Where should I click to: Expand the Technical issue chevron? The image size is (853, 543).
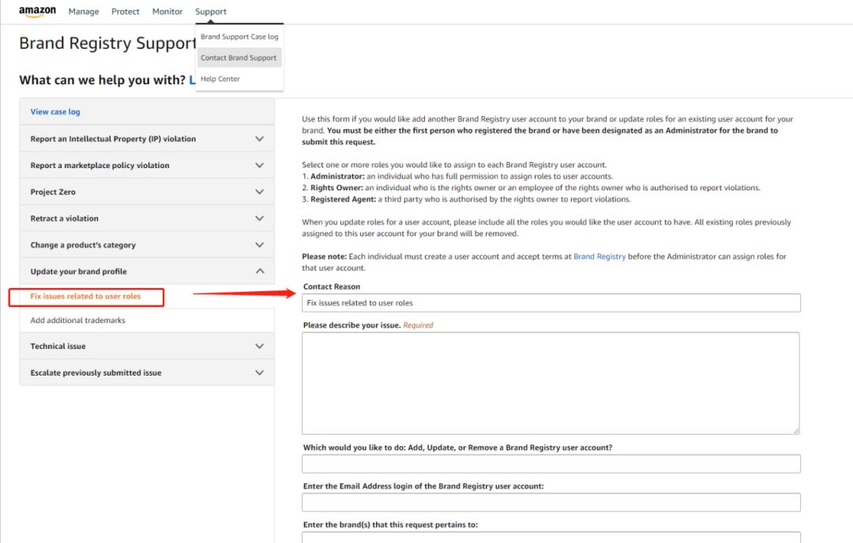tap(260, 346)
